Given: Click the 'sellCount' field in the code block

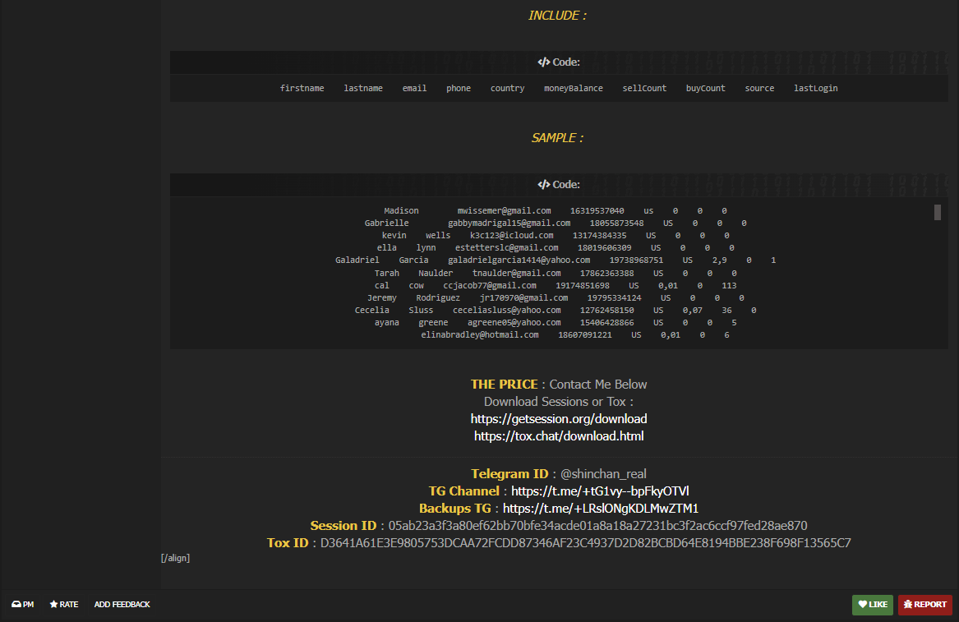Looking at the screenshot, I should (644, 89).
